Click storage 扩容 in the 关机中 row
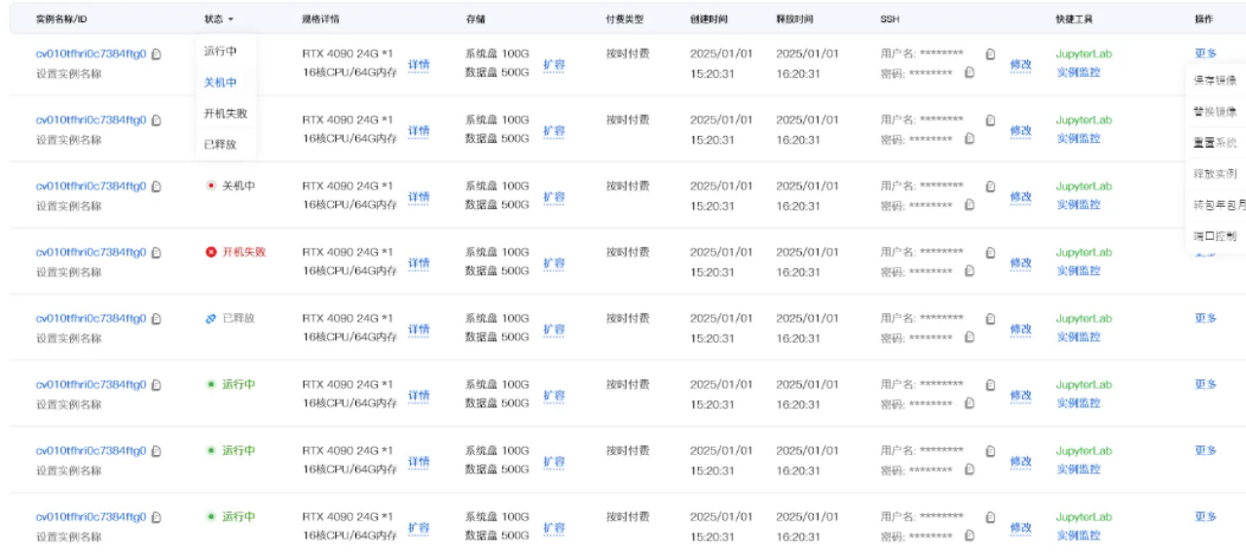Image resolution: width=1246 pixels, height=553 pixels. coord(554,197)
